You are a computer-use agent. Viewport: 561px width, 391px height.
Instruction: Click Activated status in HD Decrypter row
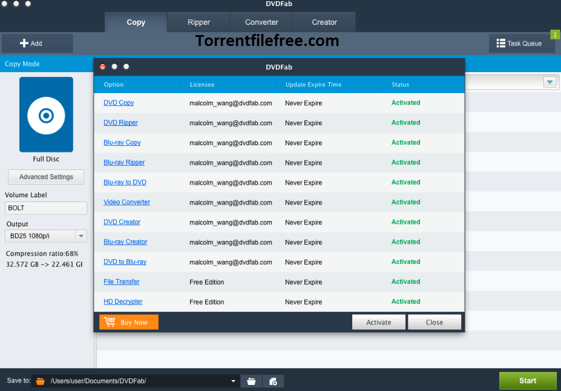point(405,301)
